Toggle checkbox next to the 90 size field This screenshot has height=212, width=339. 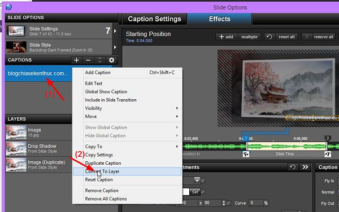(x=229, y=203)
